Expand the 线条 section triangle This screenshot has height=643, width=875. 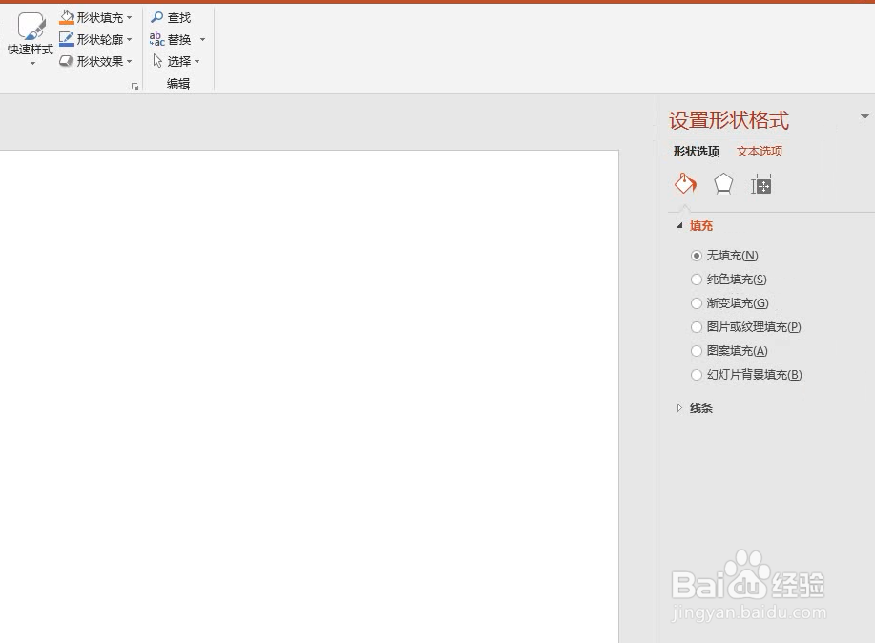(679, 408)
